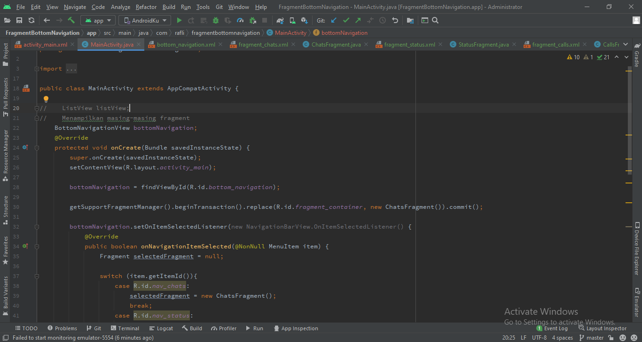Click the gutter icon on line 18
The image size is (642, 342).
[x=26, y=88]
